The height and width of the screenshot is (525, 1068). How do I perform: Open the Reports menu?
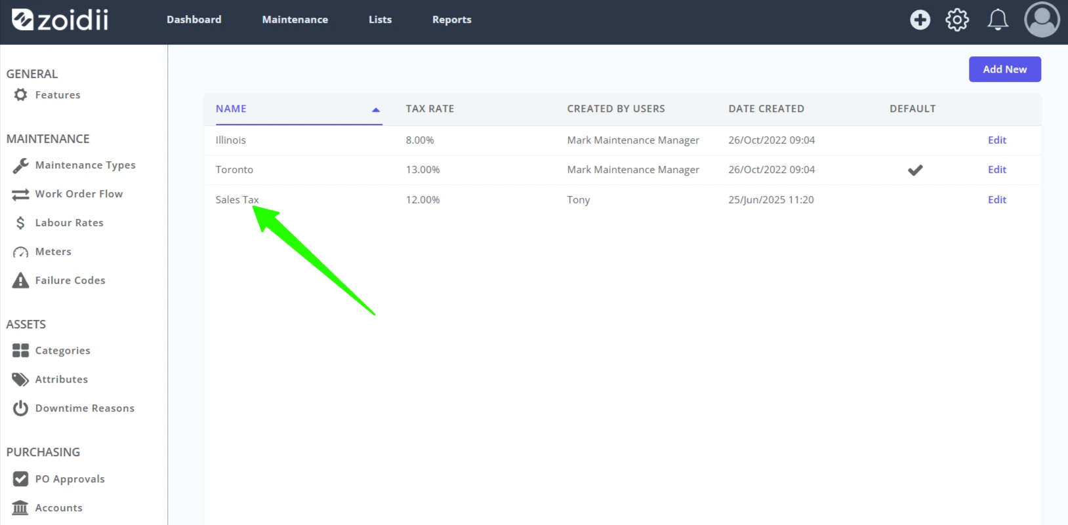coord(451,20)
